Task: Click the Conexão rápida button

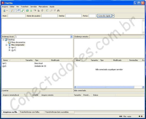Action: (x=104, y=16)
